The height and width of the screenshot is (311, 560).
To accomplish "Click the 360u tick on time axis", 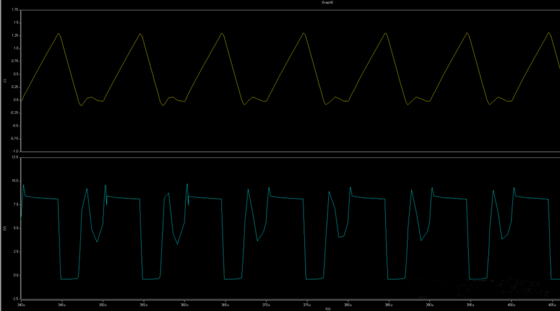I will tap(184, 303).
